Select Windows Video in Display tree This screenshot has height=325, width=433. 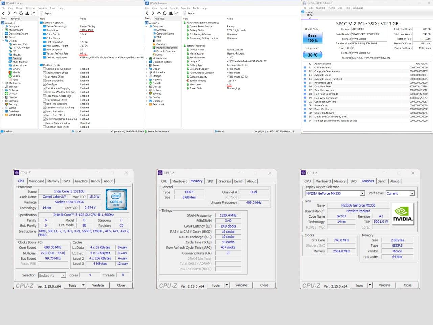point(19,44)
